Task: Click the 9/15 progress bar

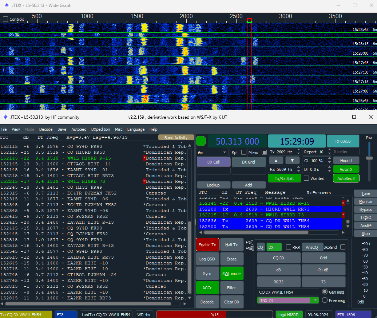Action: (x=214, y=315)
